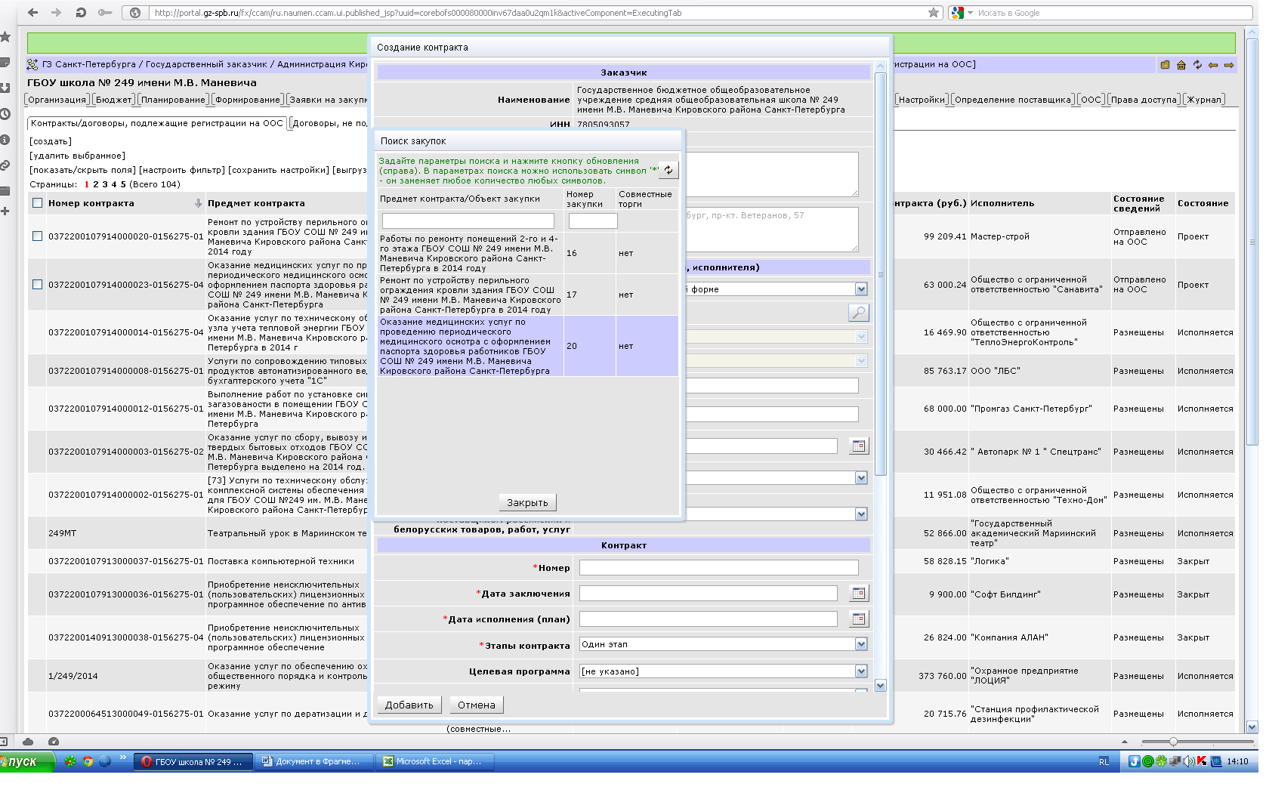Go to page 3 of the contracts list
The height and width of the screenshot is (793, 1269).
click(105, 184)
